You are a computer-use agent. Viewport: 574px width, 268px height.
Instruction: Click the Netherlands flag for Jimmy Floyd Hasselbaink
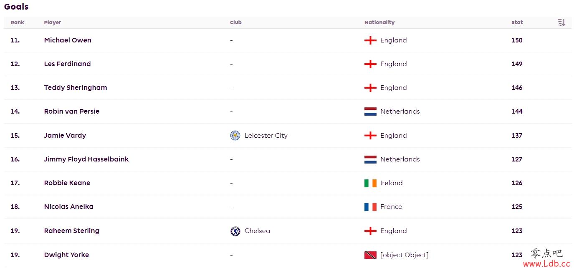click(370, 159)
